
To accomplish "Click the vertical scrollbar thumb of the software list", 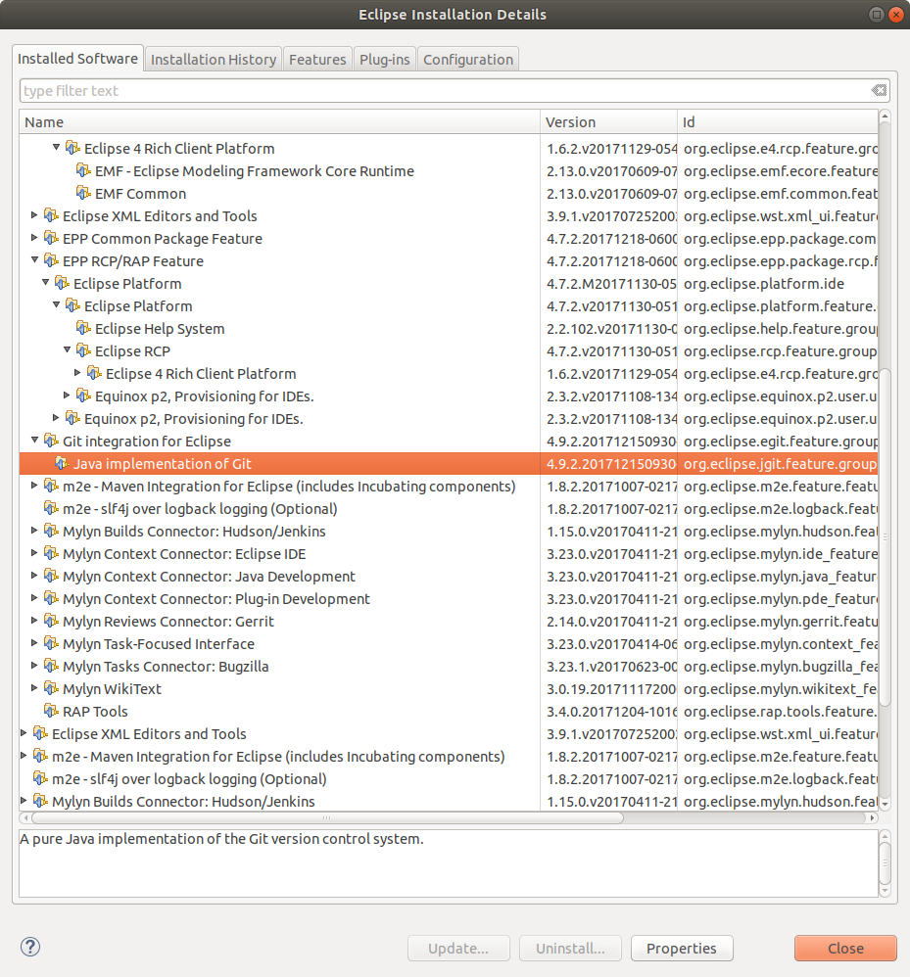I will click(885, 537).
